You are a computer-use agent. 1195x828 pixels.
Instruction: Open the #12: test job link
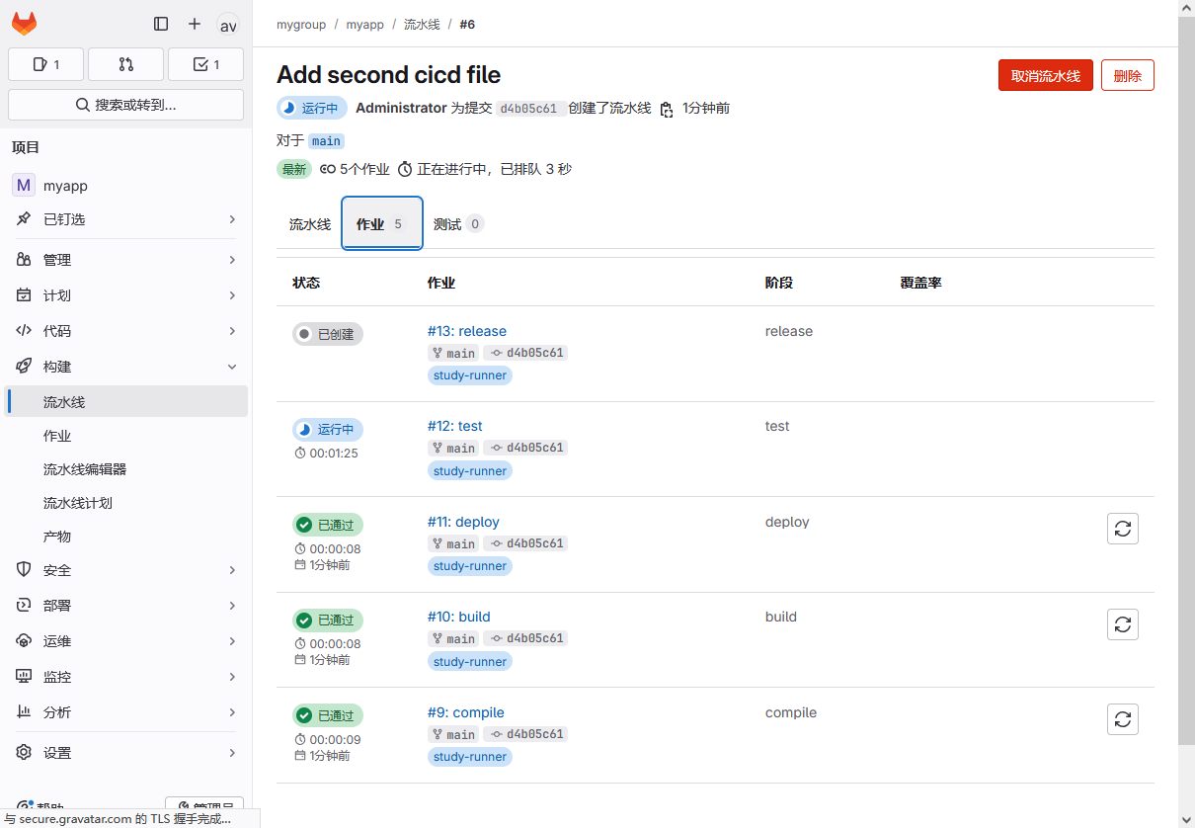click(454, 426)
